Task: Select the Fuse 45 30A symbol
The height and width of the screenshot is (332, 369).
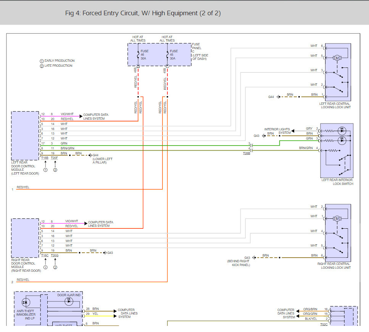Action: (167, 55)
